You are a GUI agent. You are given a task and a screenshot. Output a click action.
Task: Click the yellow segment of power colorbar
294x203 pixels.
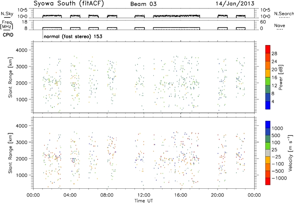click(268, 73)
